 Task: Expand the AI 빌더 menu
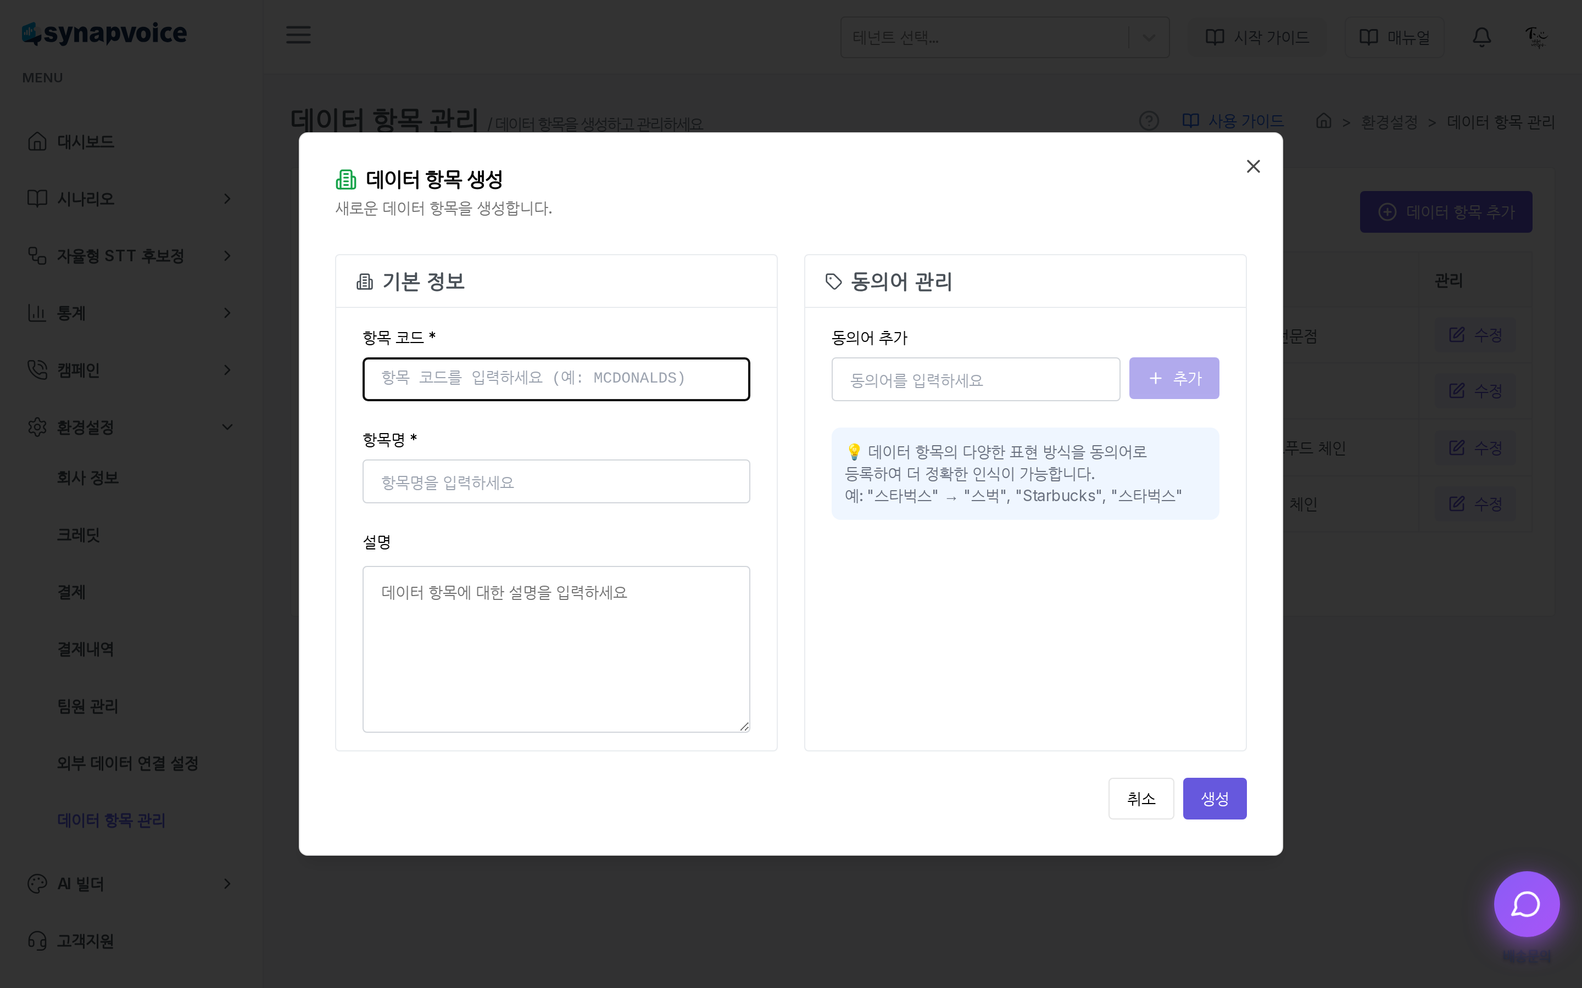tap(131, 884)
